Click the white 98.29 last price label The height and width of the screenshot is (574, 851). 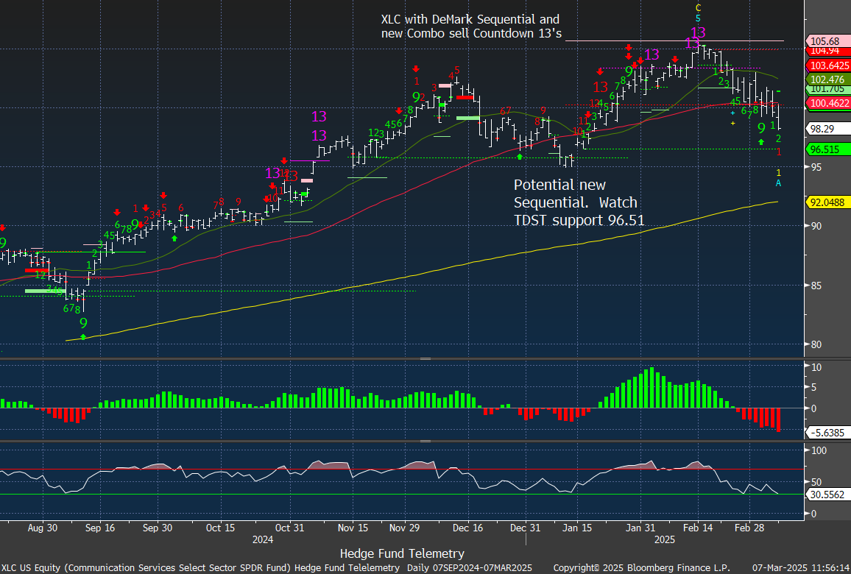click(828, 129)
